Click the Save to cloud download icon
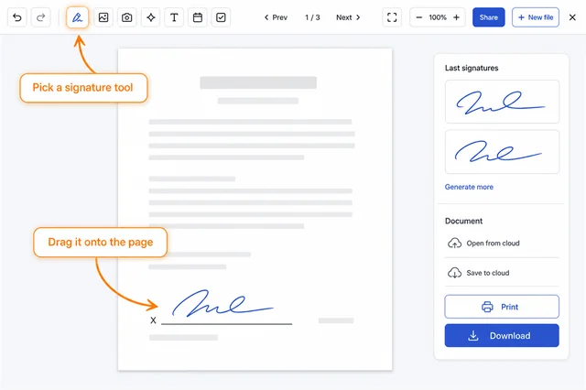 (x=454, y=273)
